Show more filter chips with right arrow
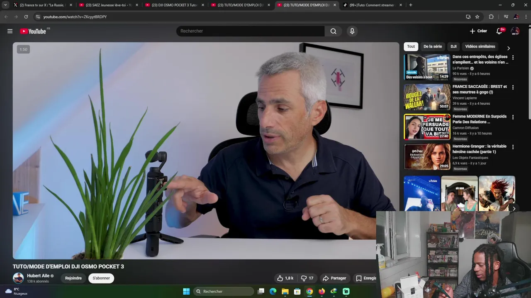 click(x=509, y=48)
